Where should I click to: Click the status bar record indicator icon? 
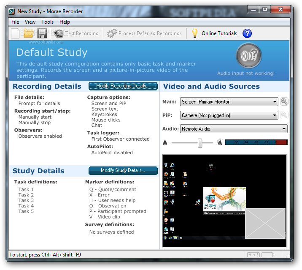pos(253,255)
